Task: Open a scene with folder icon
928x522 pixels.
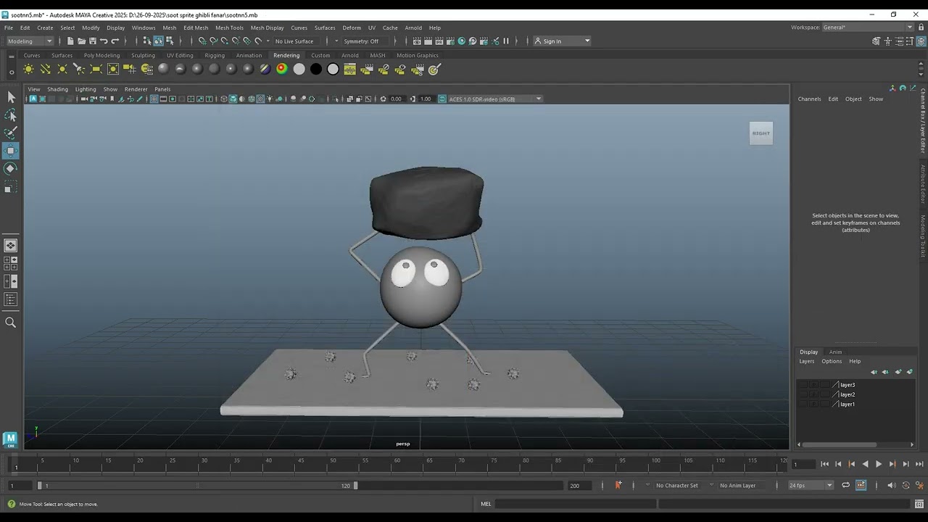Action: (81, 41)
